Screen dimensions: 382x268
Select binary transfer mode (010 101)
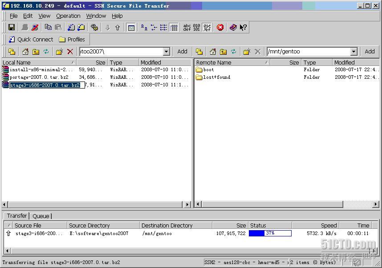[196, 27]
